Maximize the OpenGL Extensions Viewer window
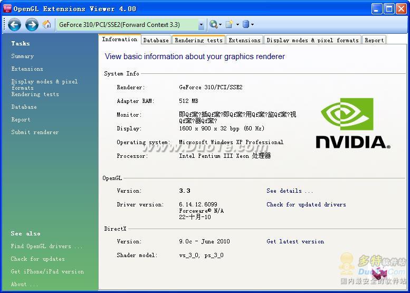Image resolution: width=410 pixels, height=293 pixels. [x=389, y=9]
